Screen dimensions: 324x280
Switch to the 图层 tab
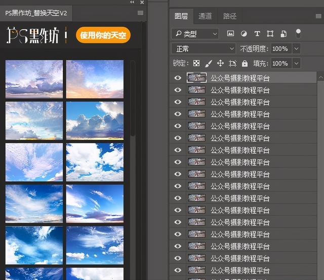181,16
